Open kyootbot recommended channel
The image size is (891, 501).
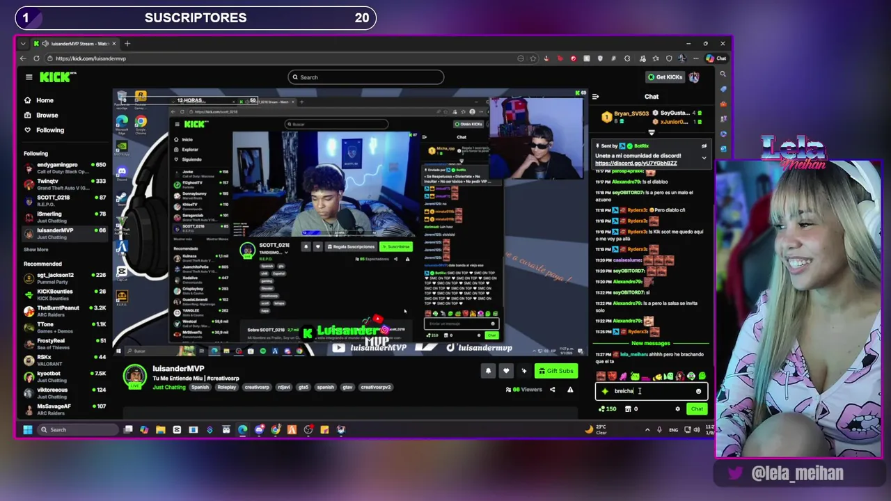pyautogui.click(x=65, y=376)
